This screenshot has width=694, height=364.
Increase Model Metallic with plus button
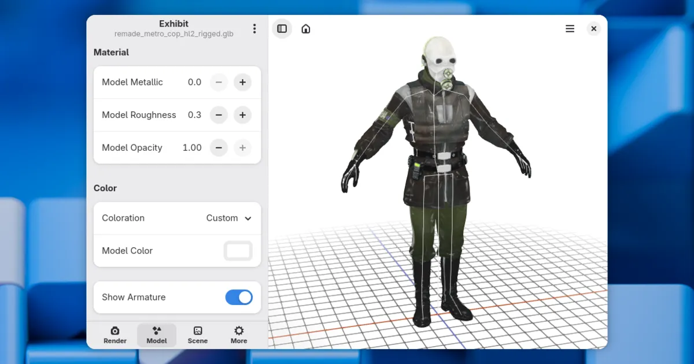[x=242, y=83]
